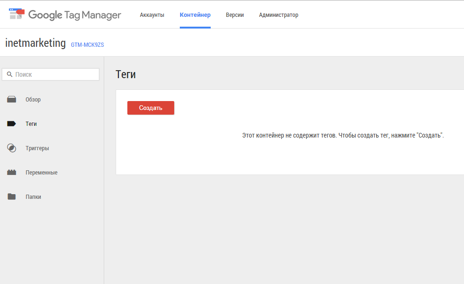Screen dimensions: 464x284
Task: Click the Переменные variables icon
Action: pyautogui.click(x=12, y=172)
